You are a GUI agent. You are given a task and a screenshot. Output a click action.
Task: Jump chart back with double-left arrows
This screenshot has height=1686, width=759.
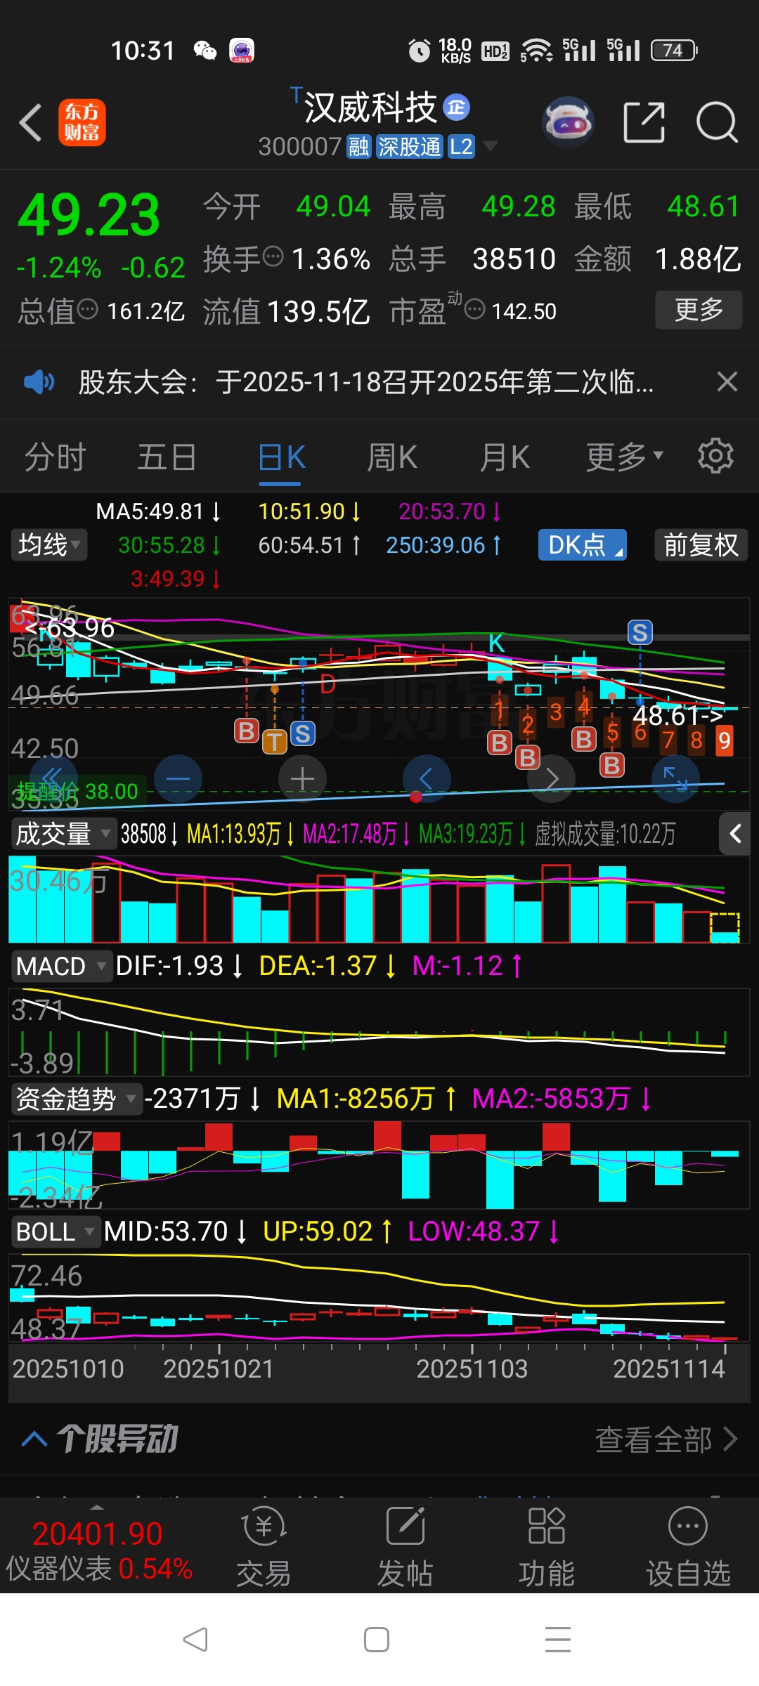53,778
